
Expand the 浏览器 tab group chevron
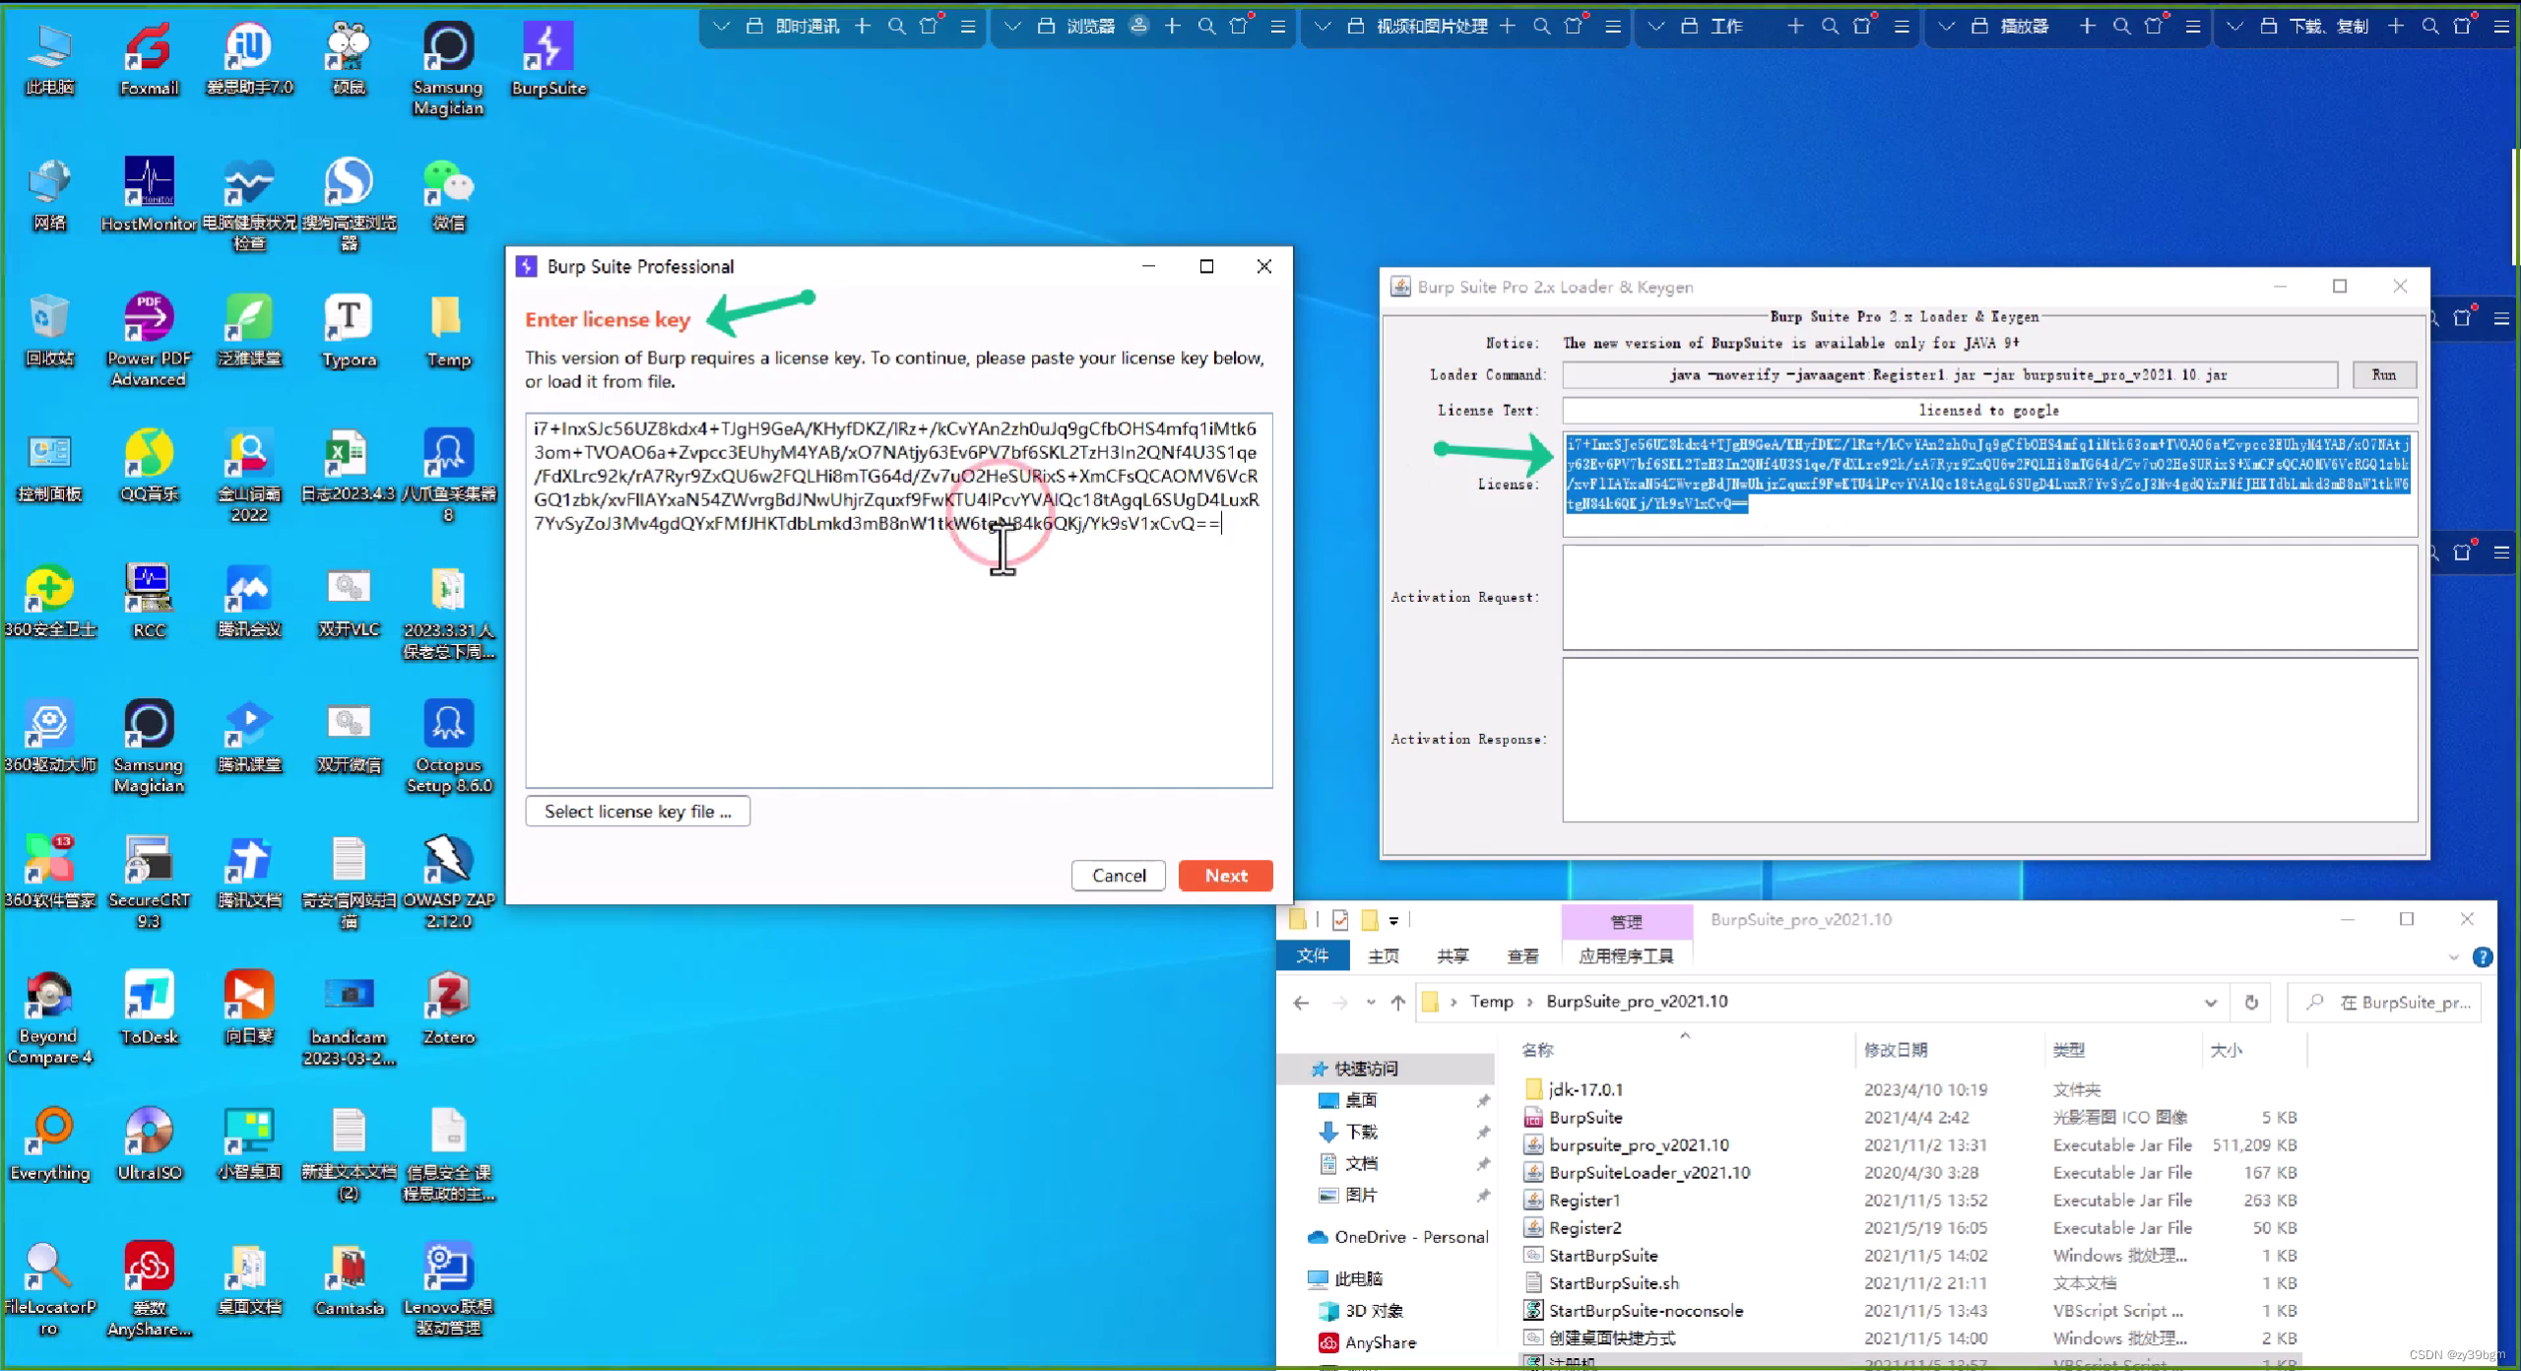1012,27
